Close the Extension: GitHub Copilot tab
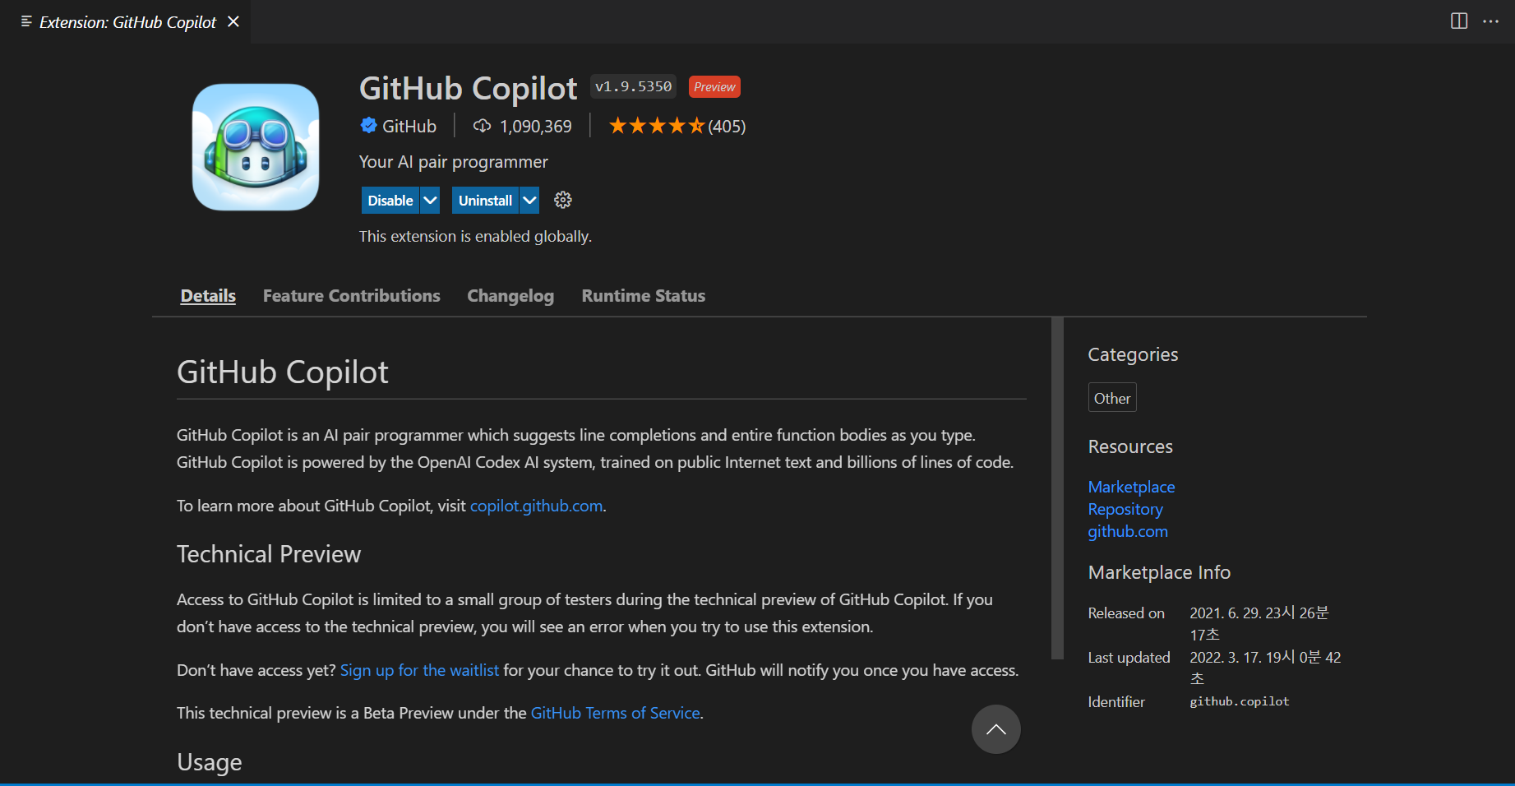The image size is (1515, 786). click(x=233, y=21)
